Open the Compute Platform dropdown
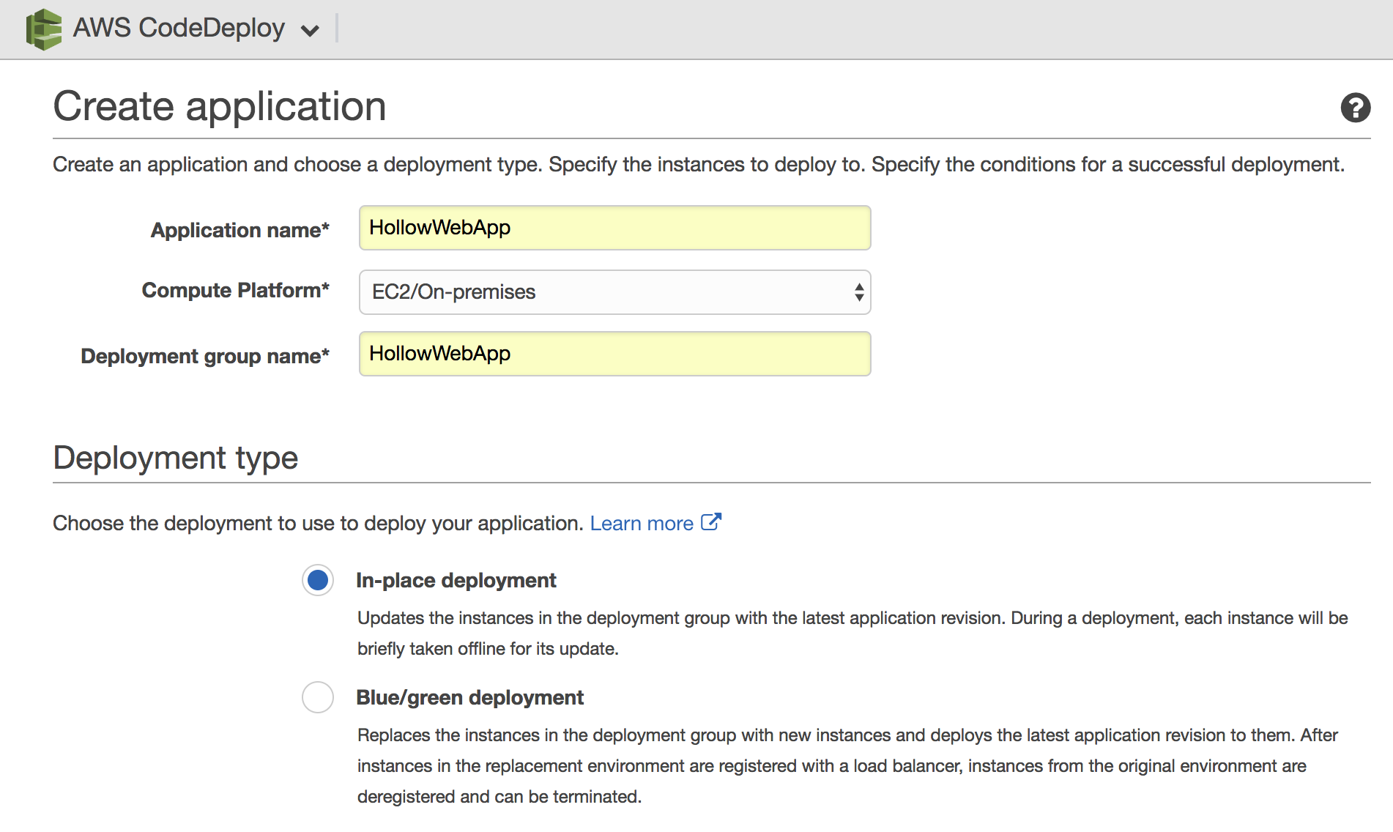 pos(614,292)
